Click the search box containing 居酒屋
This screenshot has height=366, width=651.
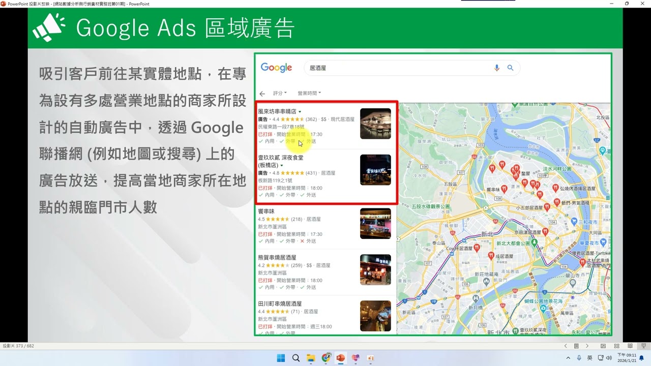coord(412,68)
